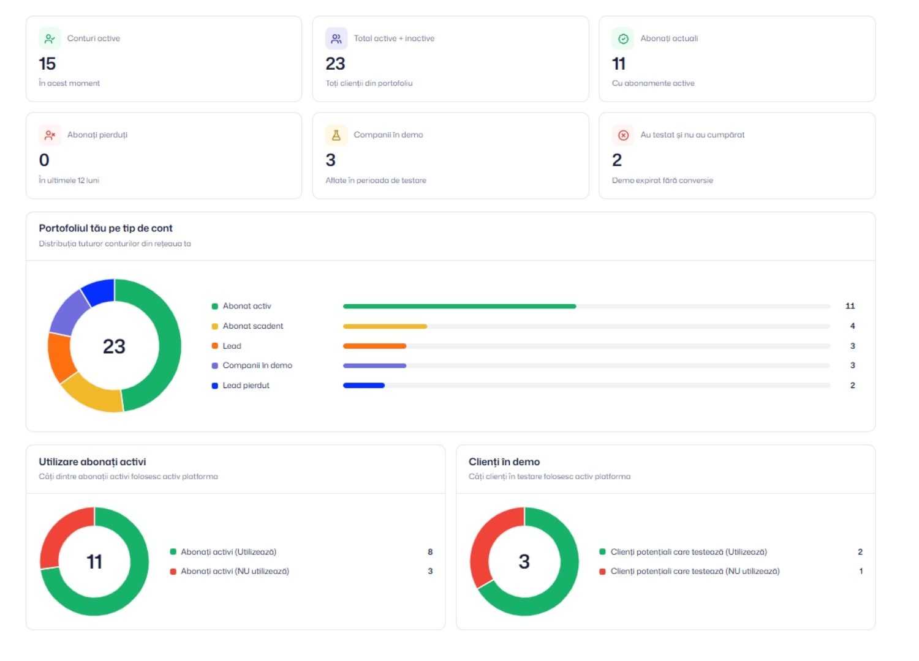Open the Conturi active card showing 15
The image size is (919, 661).
[164, 59]
